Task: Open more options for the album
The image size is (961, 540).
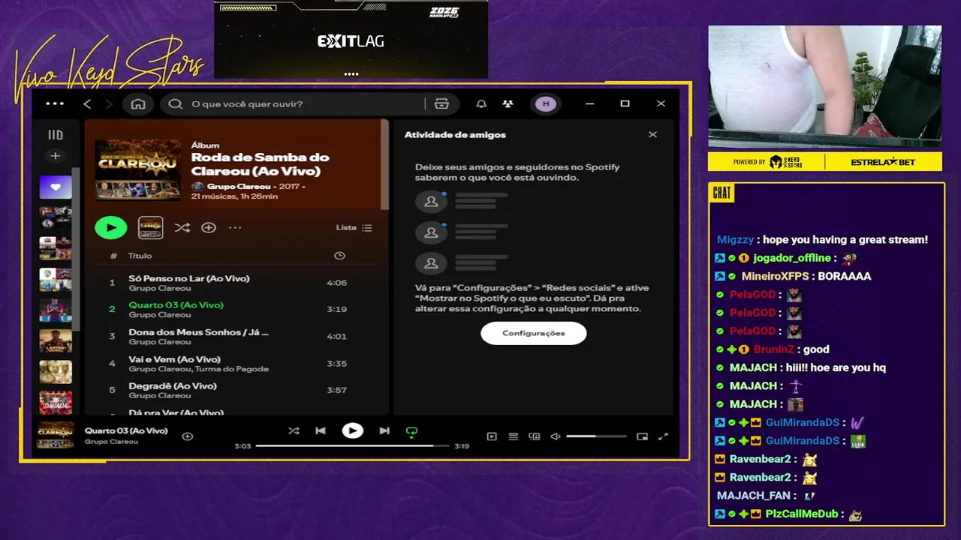Action: tap(235, 227)
